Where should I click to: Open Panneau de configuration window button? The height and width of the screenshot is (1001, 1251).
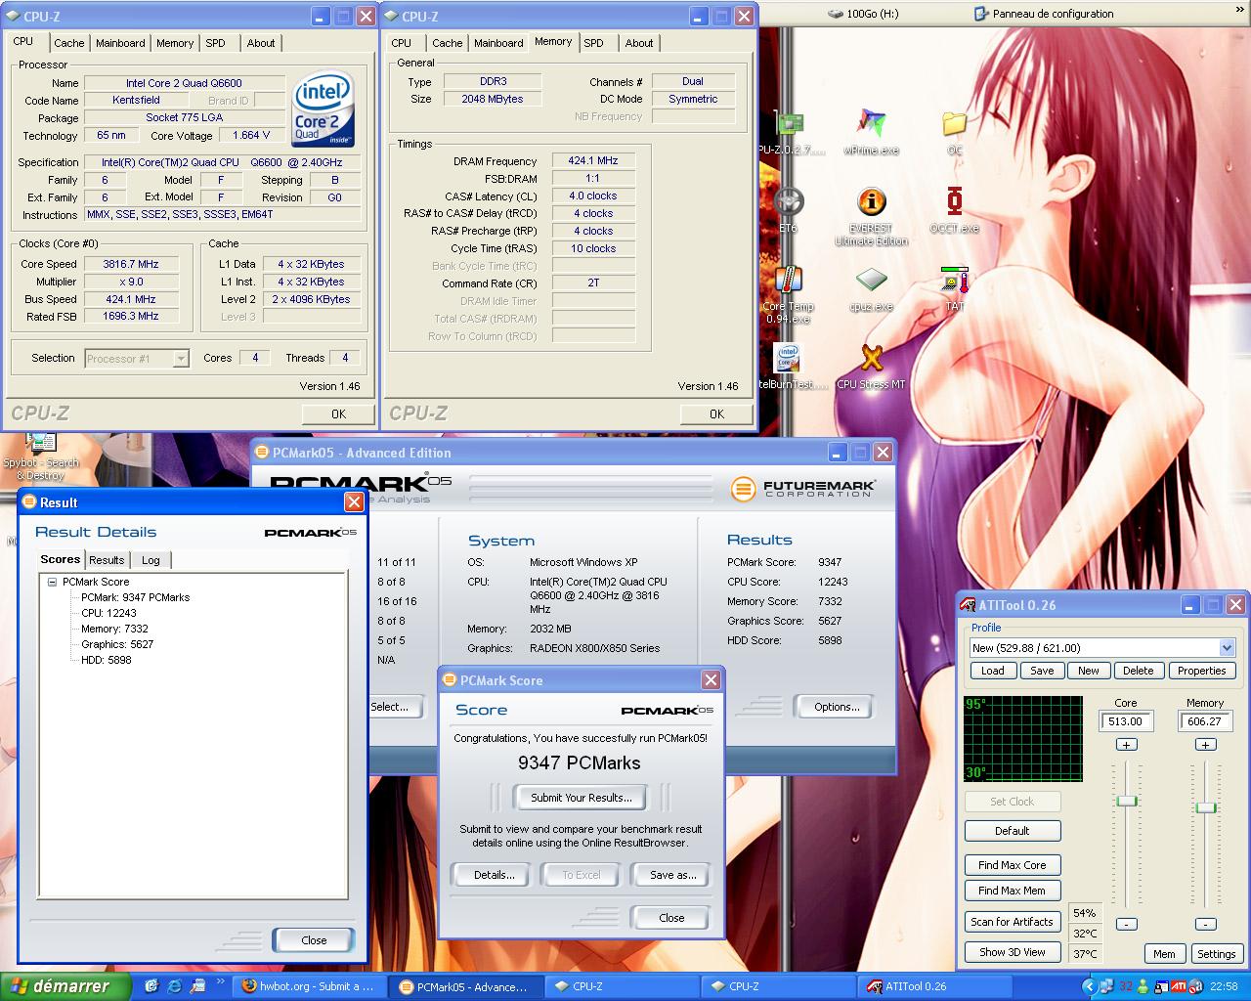1044,14
